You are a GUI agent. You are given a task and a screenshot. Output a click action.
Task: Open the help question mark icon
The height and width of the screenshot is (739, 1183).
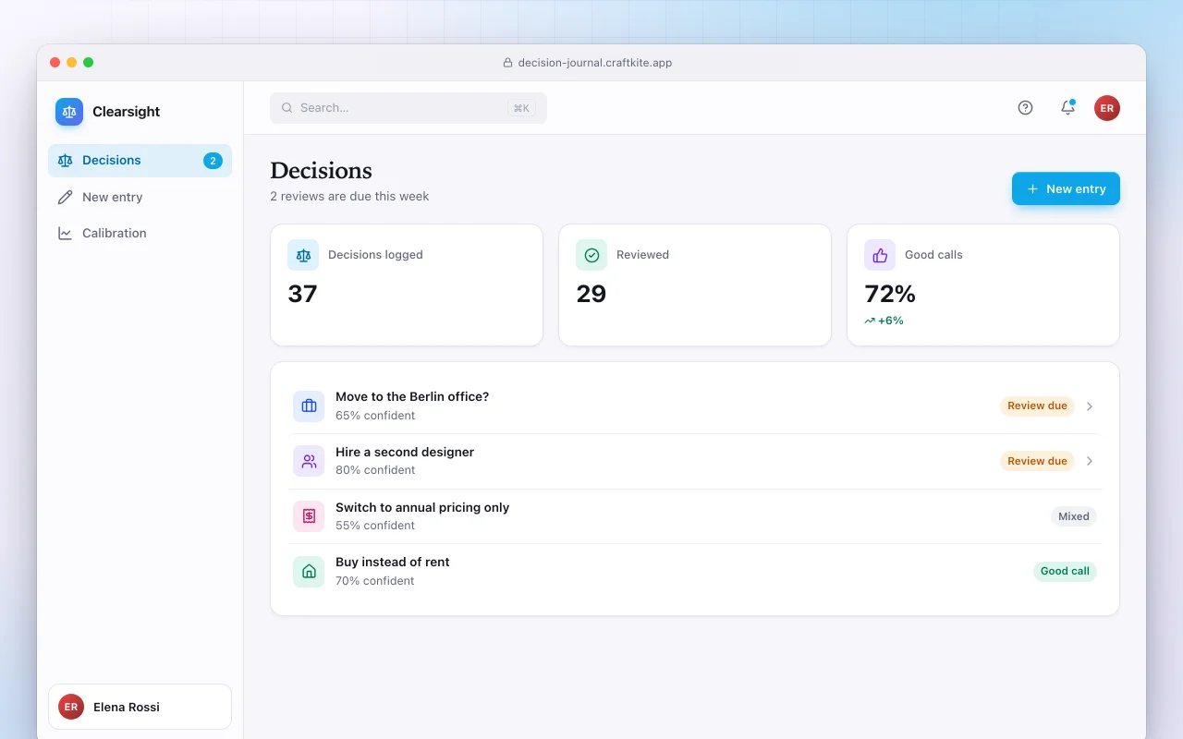(x=1025, y=108)
